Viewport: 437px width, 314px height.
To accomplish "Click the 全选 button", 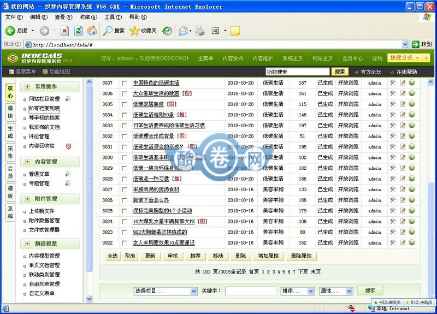I will [x=113, y=256].
